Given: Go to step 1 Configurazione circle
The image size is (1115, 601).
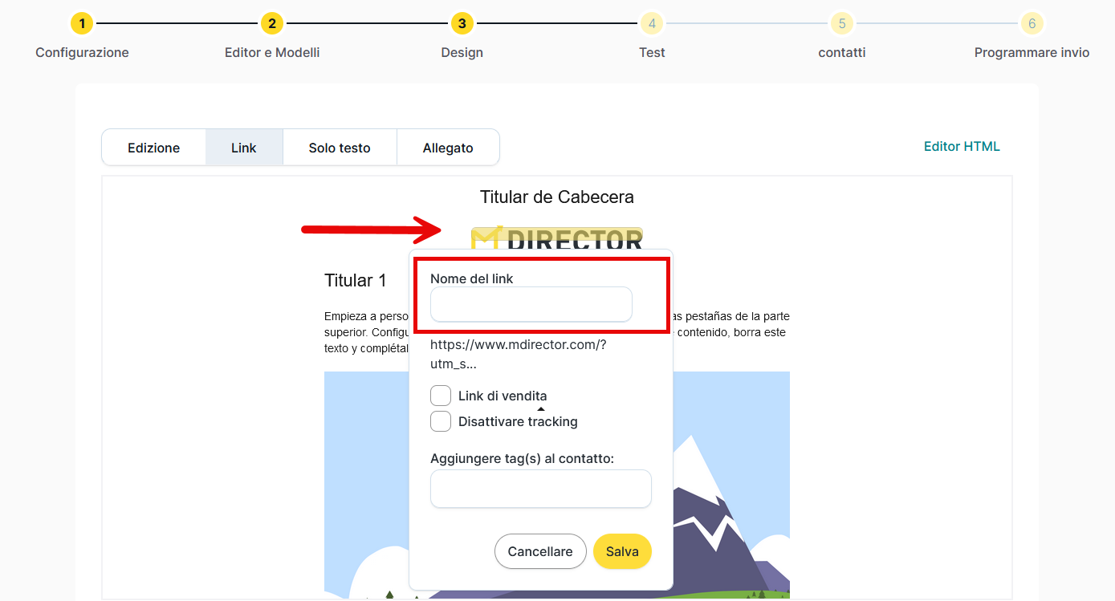Looking at the screenshot, I should pos(82,23).
